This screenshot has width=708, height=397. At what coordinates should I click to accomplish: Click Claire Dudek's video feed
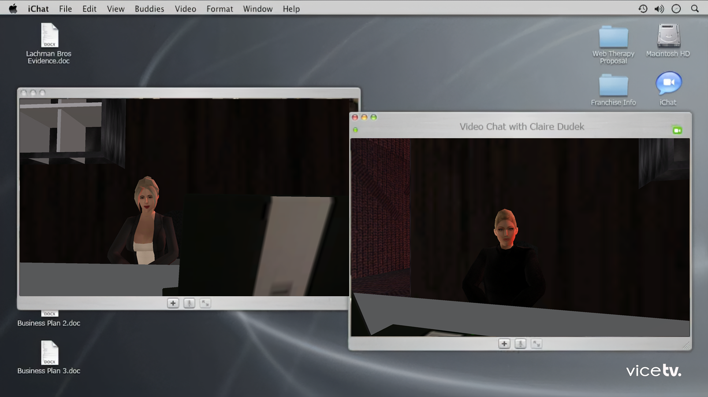point(520,238)
